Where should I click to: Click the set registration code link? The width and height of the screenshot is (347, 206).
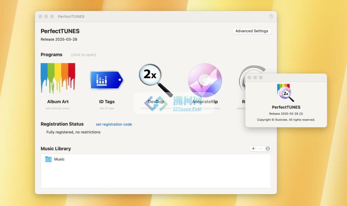pos(114,124)
